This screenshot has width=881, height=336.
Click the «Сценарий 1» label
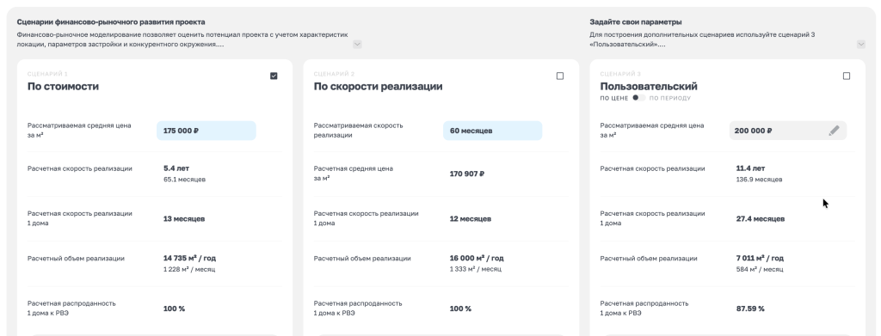pyautogui.click(x=47, y=74)
